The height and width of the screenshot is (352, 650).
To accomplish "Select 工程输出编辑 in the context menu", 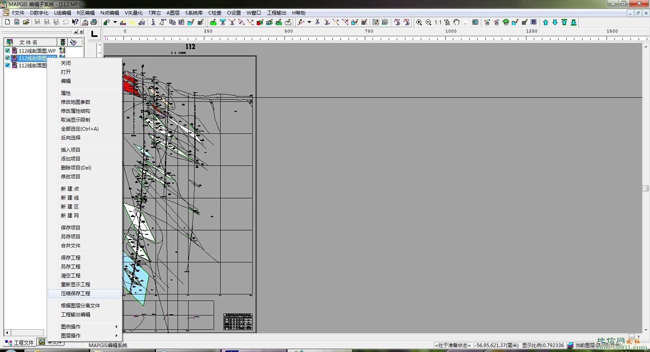I will pyautogui.click(x=84, y=314).
